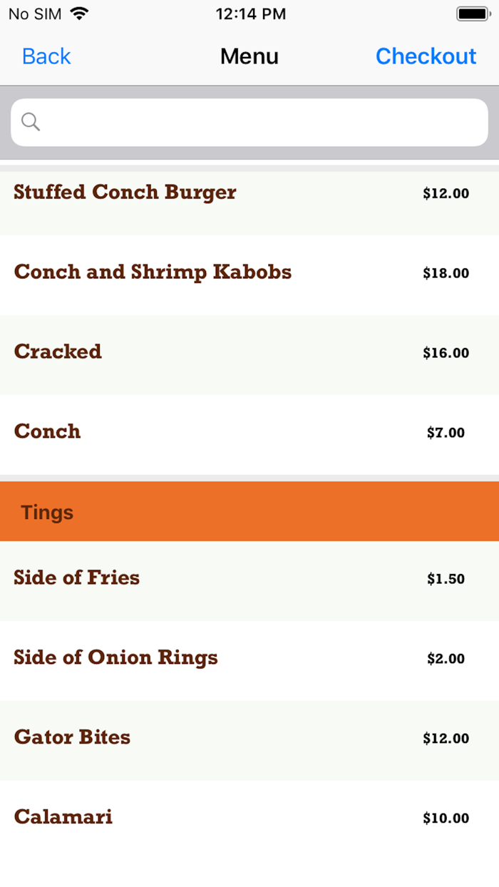Click the Wi-Fi icon in status bar
Screen dimensions: 499x887
pyautogui.click(x=78, y=13)
